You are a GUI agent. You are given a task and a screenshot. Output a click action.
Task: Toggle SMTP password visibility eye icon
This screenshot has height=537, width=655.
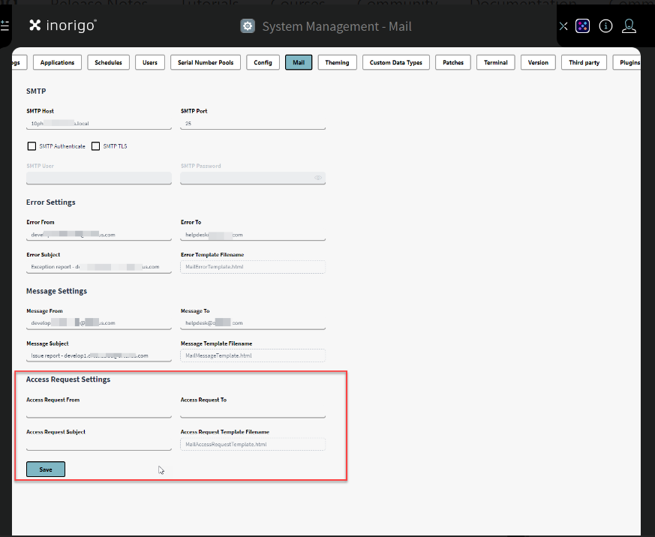[x=318, y=178]
